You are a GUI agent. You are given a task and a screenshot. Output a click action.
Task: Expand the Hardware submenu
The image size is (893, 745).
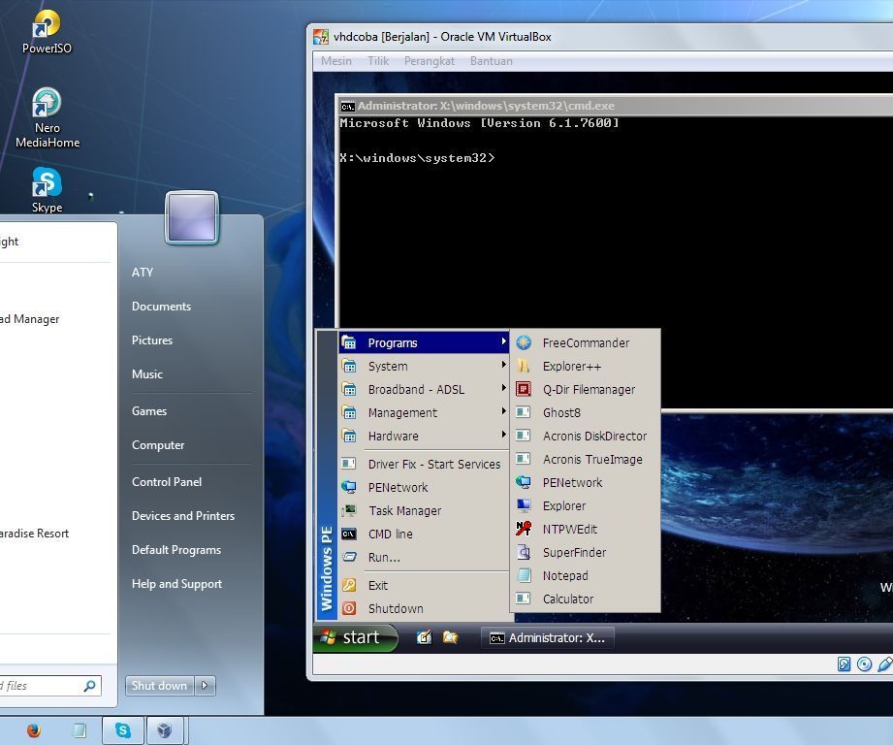pyautogui.click(x=423, y=437)
